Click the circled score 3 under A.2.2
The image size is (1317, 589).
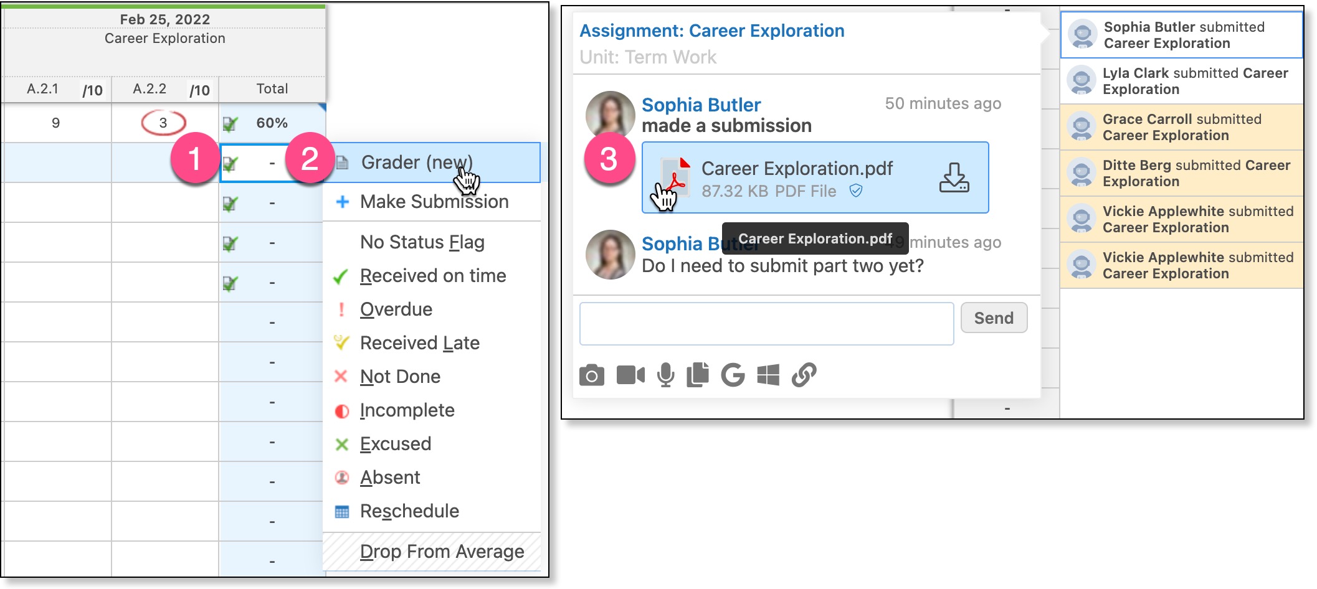(x=163, y=123)
